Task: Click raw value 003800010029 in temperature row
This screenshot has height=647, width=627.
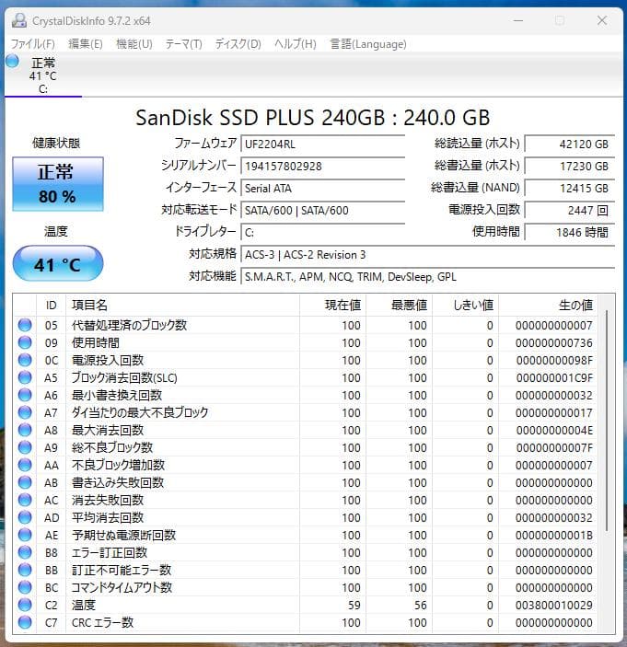Action: click(553, 606)
